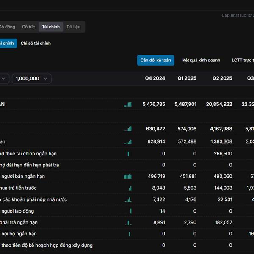The height and width of the screenshot is (254, 254).
Task: Click sparkline for nội bộ ngắn hạn row
Action: 130,234
